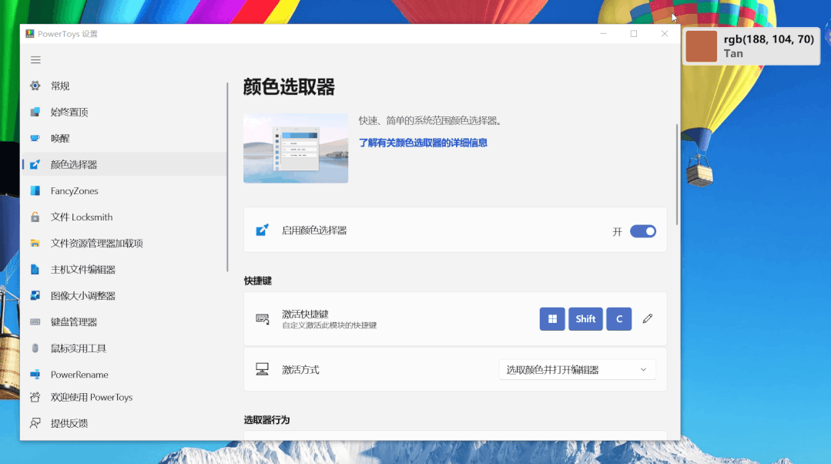Click the 常规 gear icon
The image size is (831, 464).
[35, 86]
